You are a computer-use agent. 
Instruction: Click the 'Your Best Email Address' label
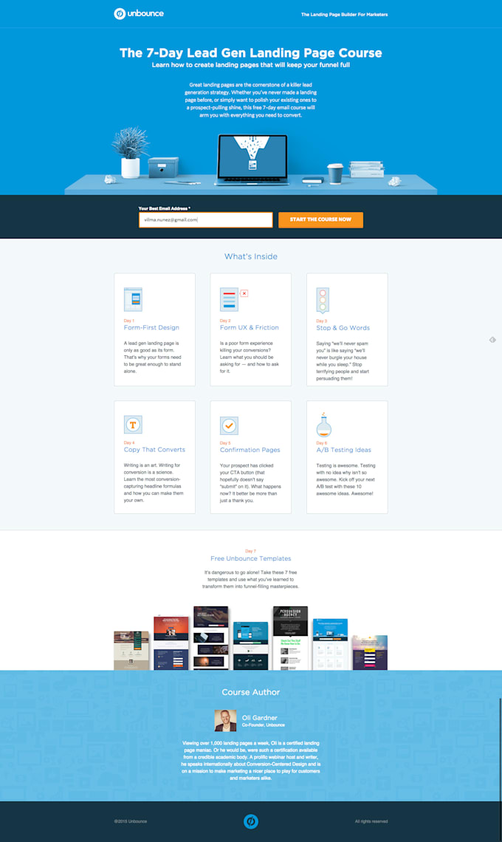tap(165, 208)
